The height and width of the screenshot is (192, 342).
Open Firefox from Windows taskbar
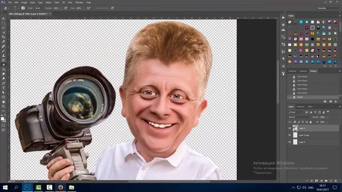tap(60, 187)
